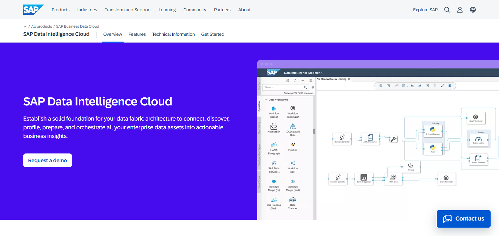Click the layout grid icon in modeler toolbar
This screenshot has width=499, height=236.
[450, 86]
